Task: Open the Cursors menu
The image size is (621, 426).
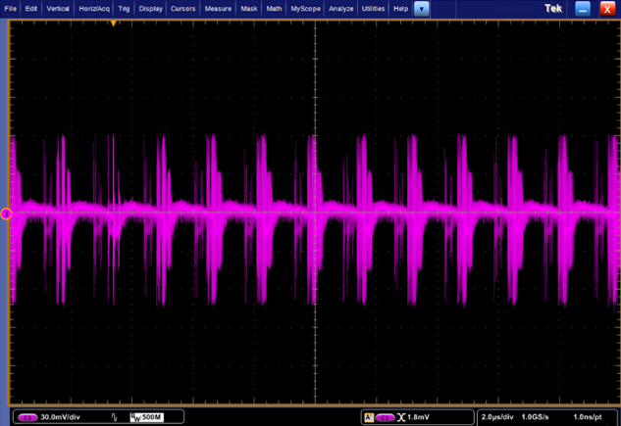Action: click(184, 8)
